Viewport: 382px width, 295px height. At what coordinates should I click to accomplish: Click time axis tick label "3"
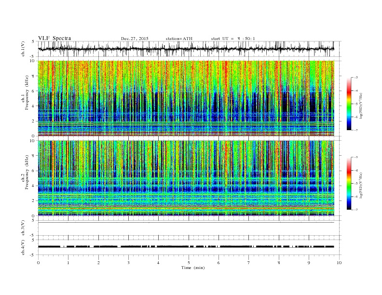pyautogui.click(x=128, y=263)
